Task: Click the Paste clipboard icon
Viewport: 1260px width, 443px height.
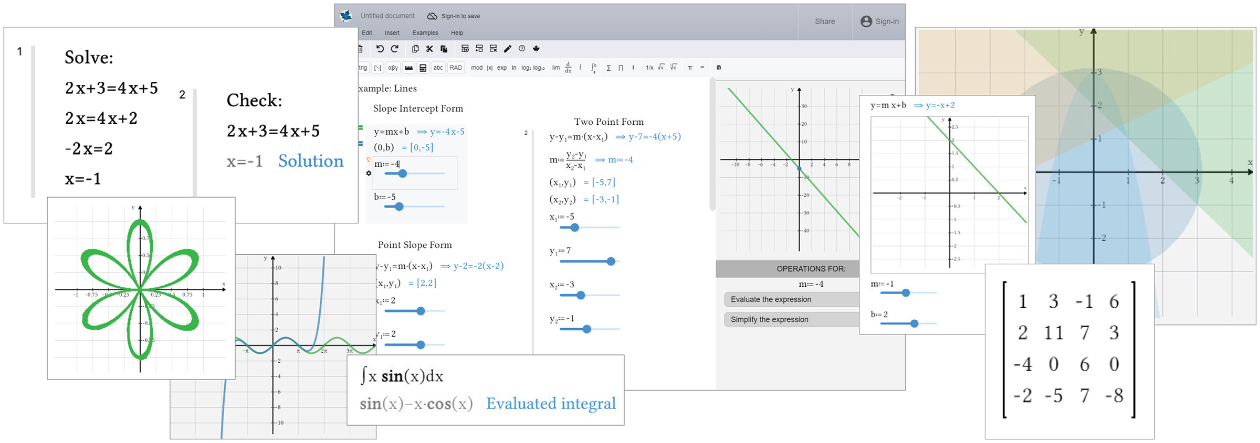Action: click(x=444, y=49)
